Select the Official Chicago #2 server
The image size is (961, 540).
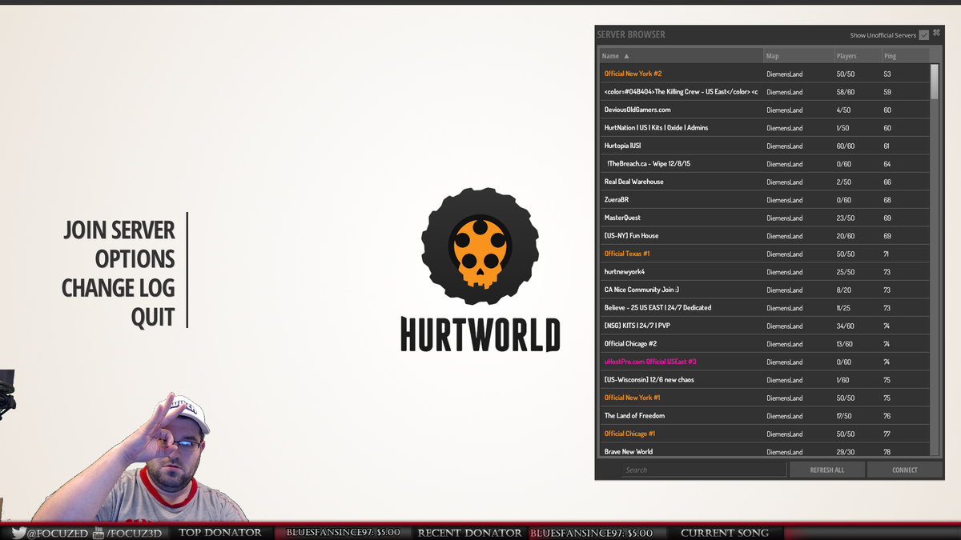click(x=765, y=344)
